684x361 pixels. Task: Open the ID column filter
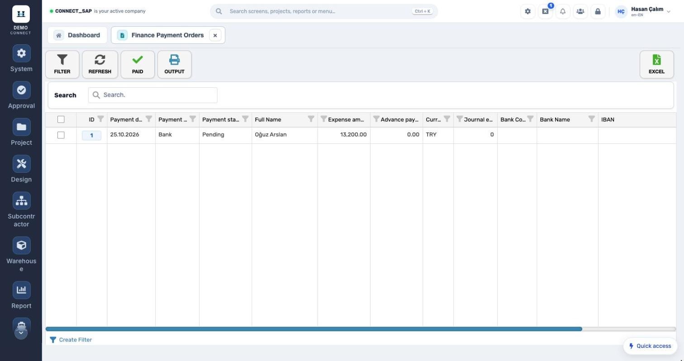[101, 119]
